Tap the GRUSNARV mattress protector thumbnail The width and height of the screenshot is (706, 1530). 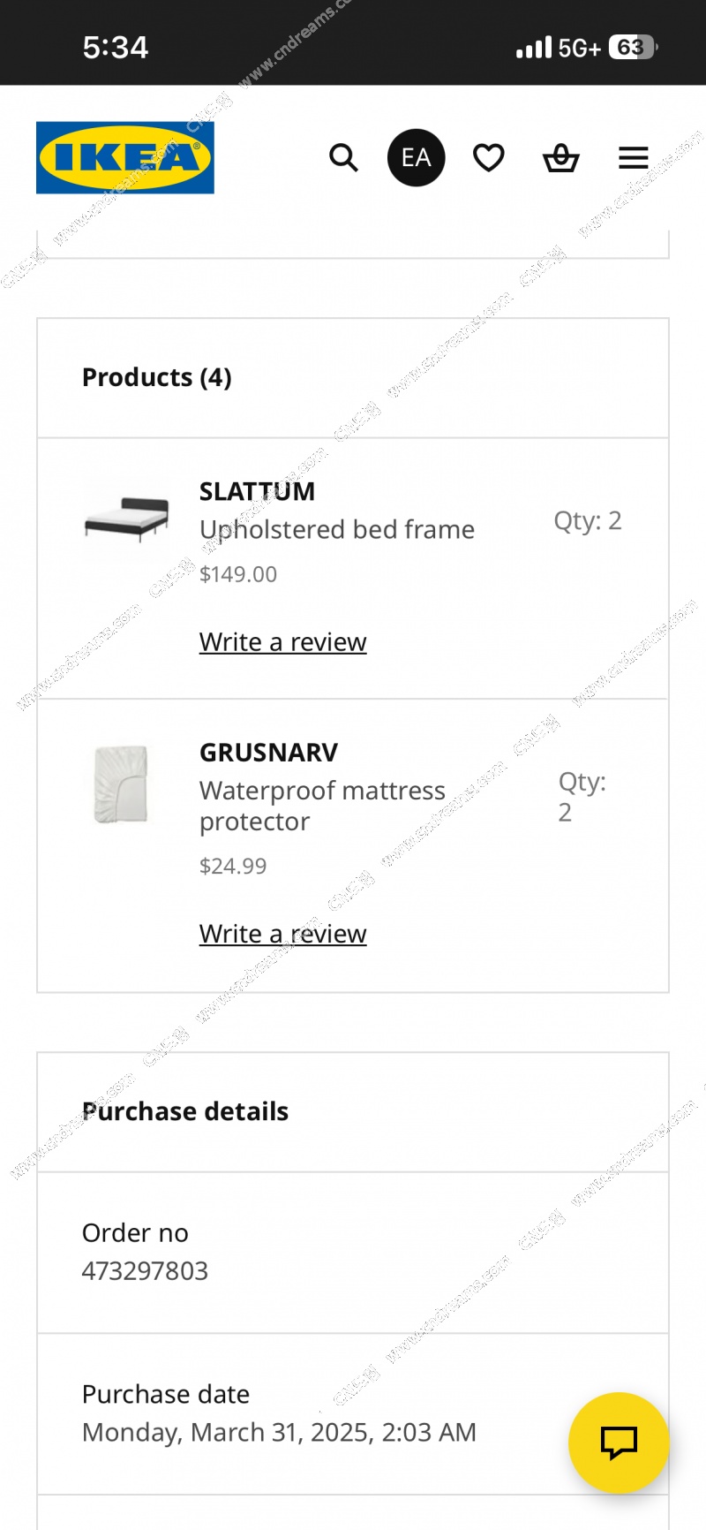(x=121, y=784)
